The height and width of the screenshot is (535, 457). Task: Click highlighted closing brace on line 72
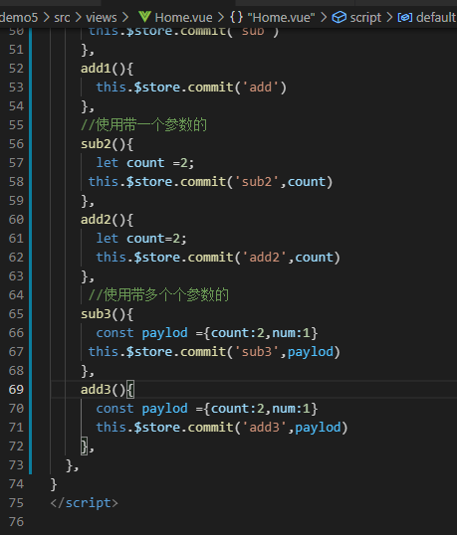84,446
